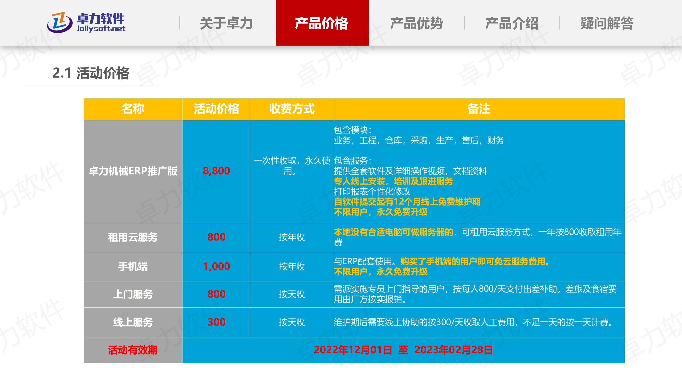Select the 租用云服务 name cell
The height and width of the screenshot is (384, 682).
(133, 238)
